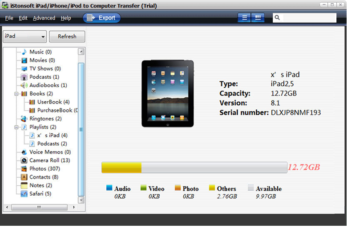The width and height of the screenshot is (347, 228).
Task: Select the Voice Memos (0) label
Action: click(x=50, y=152)
